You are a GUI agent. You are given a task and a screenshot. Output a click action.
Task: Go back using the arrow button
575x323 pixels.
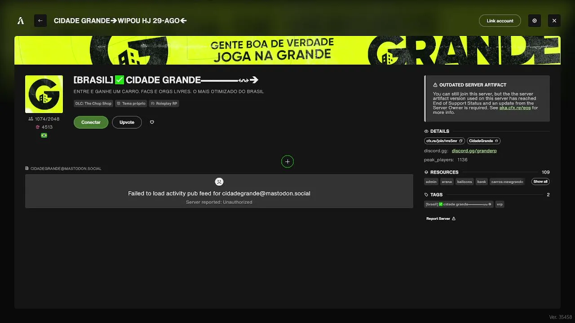click(40, 21)
